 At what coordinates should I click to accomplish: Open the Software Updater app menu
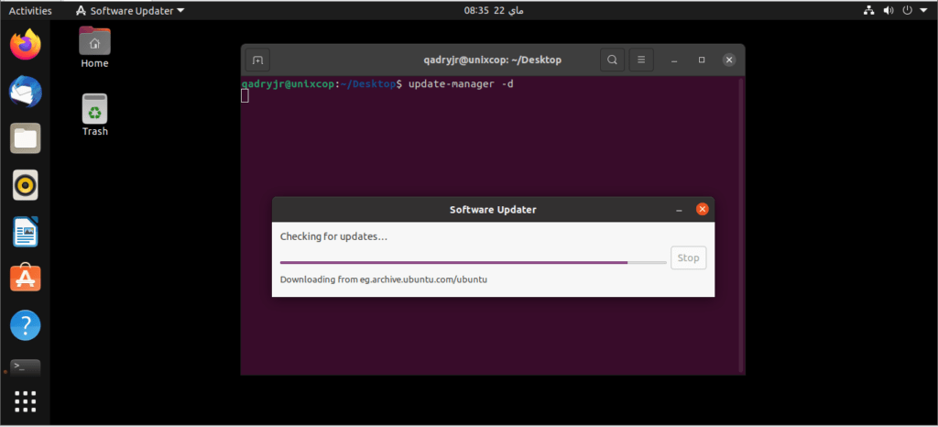(130, 11)
